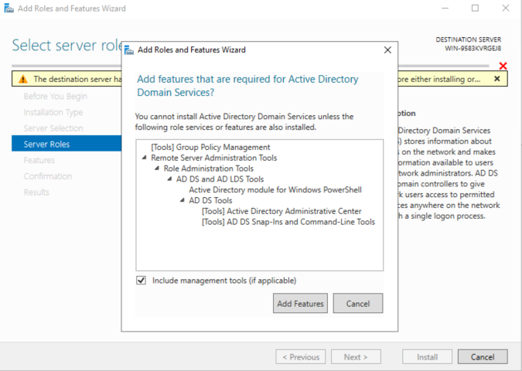Collapse Role Administration Tools node

coord(157,168)
